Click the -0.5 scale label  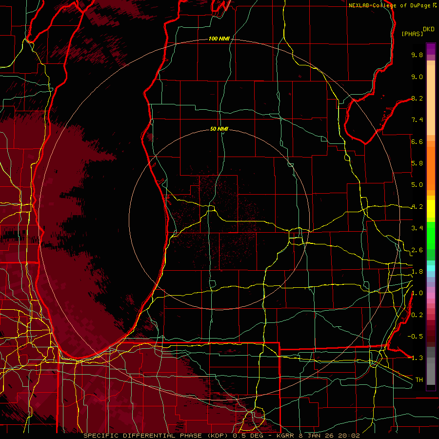click(x=415, y=337)
